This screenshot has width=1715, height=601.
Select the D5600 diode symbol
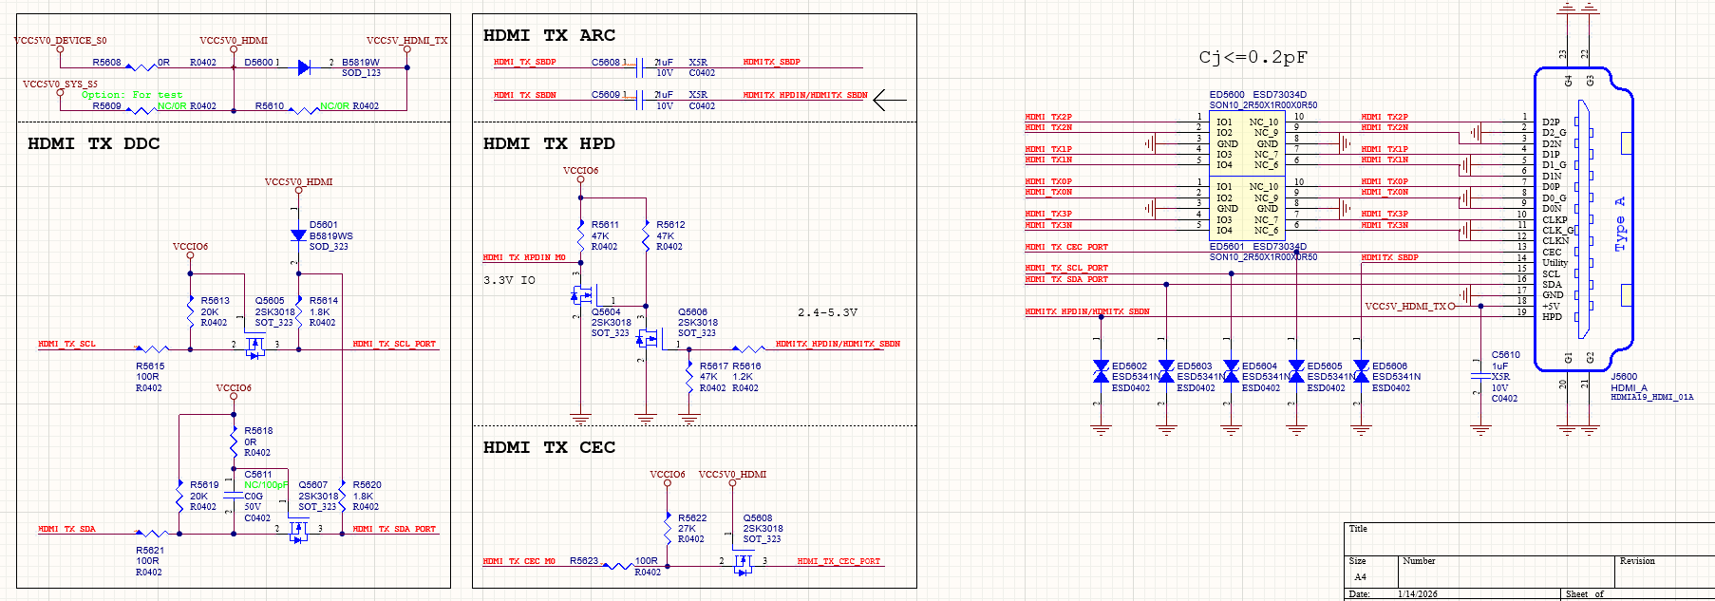(x=303, y=67)
